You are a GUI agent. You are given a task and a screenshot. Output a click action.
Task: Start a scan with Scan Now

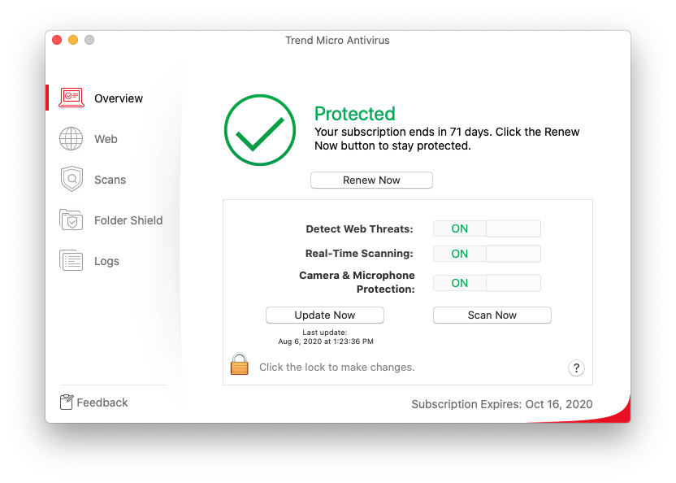[x=492, y=315]
